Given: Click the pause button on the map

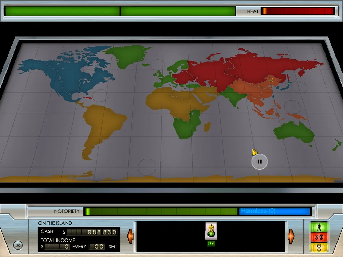Looking at the screenshot, I should coord(259,161).
